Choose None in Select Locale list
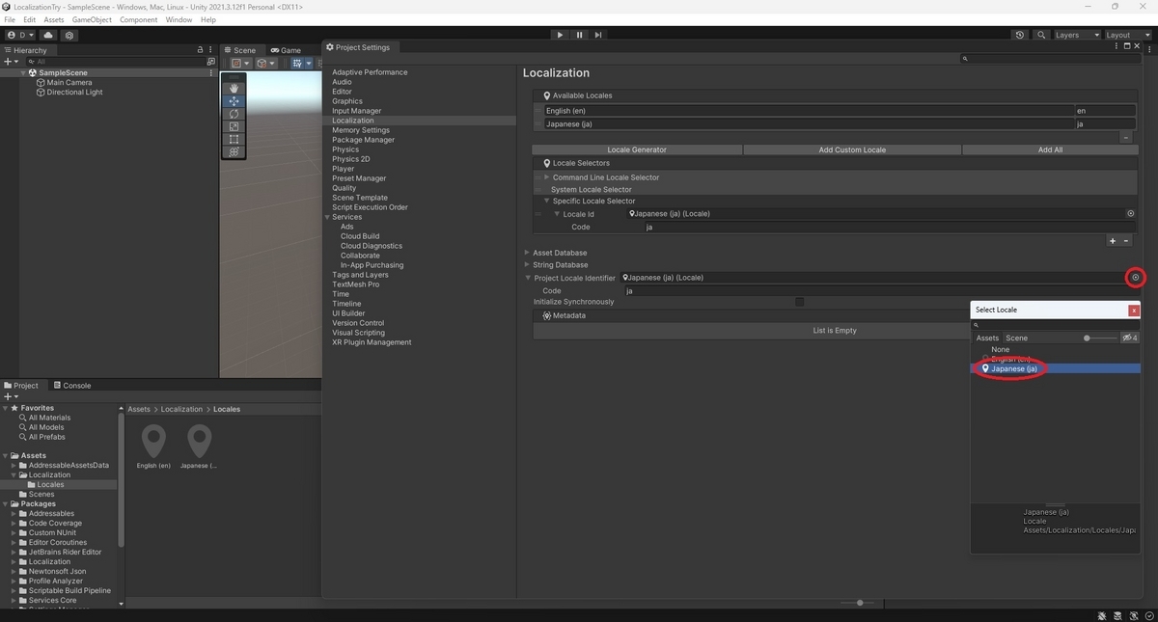 [1000, 350]
